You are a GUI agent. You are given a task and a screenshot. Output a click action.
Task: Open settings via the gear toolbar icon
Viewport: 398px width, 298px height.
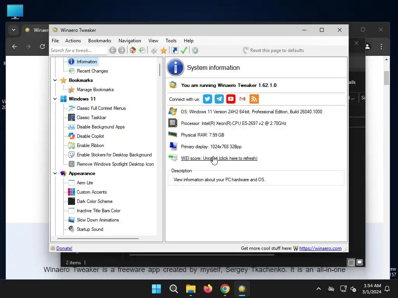[195, 50]
